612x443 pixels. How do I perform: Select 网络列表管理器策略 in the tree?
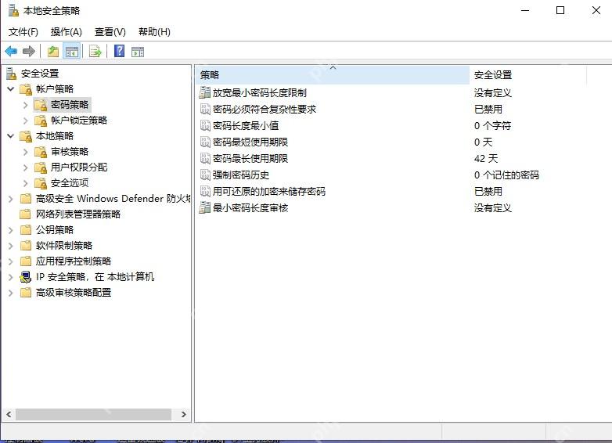(78, 214)
